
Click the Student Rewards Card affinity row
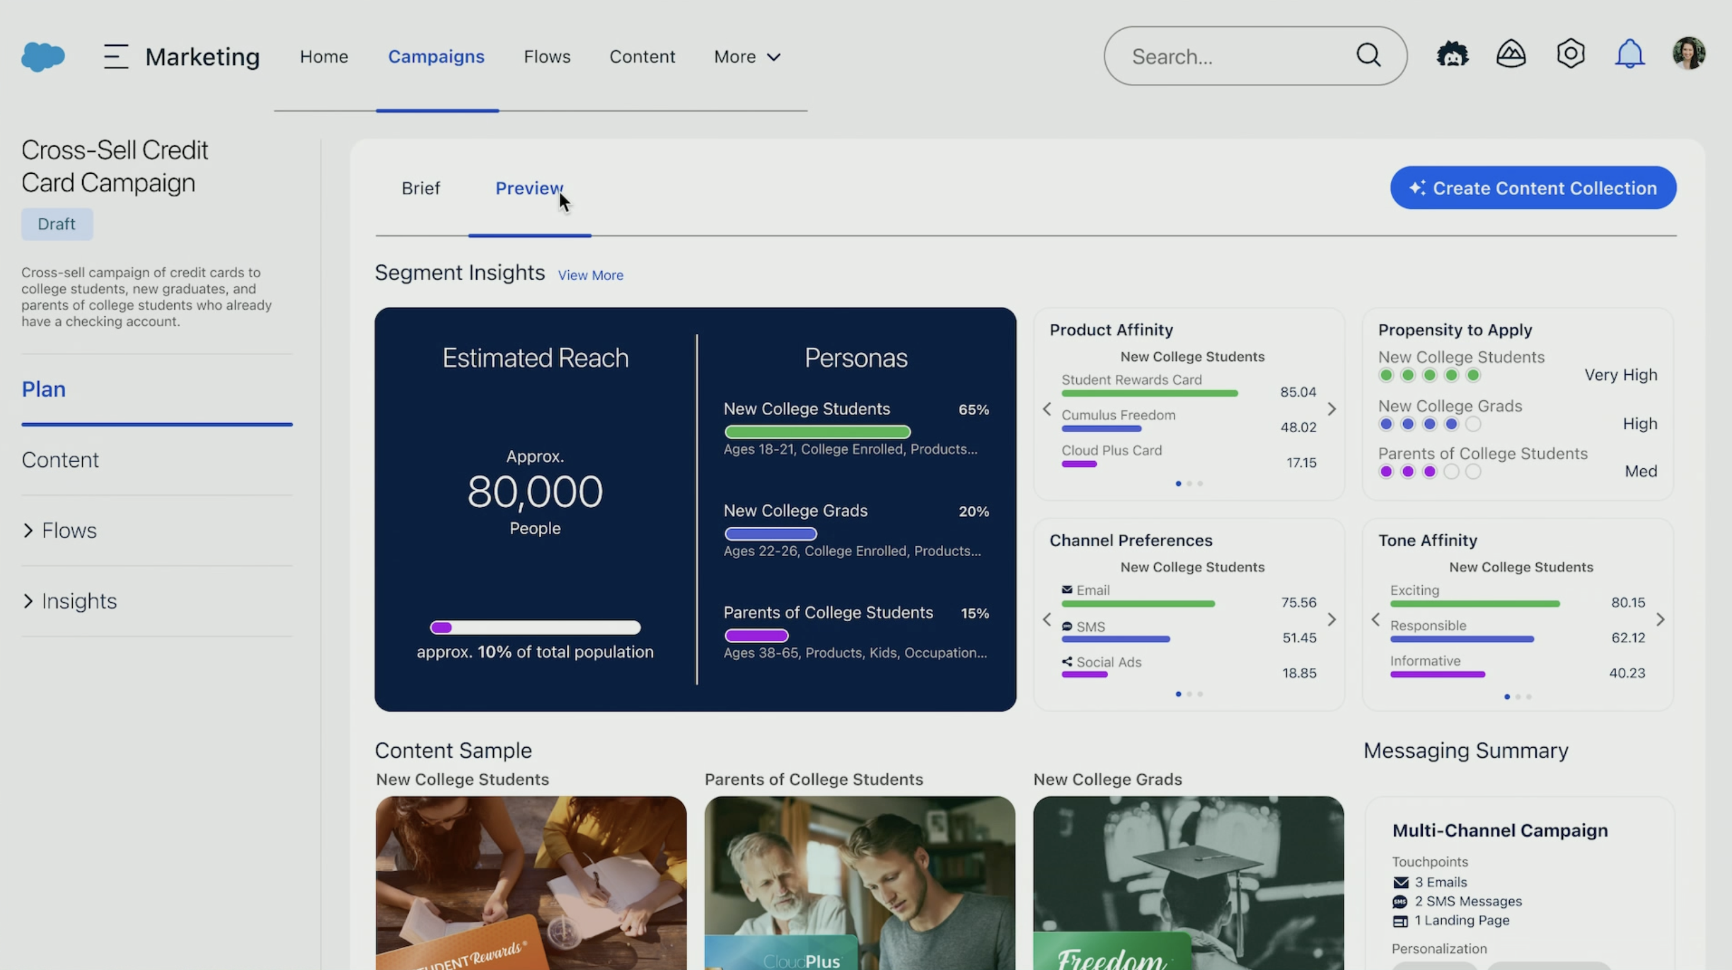click(1189, 386)
